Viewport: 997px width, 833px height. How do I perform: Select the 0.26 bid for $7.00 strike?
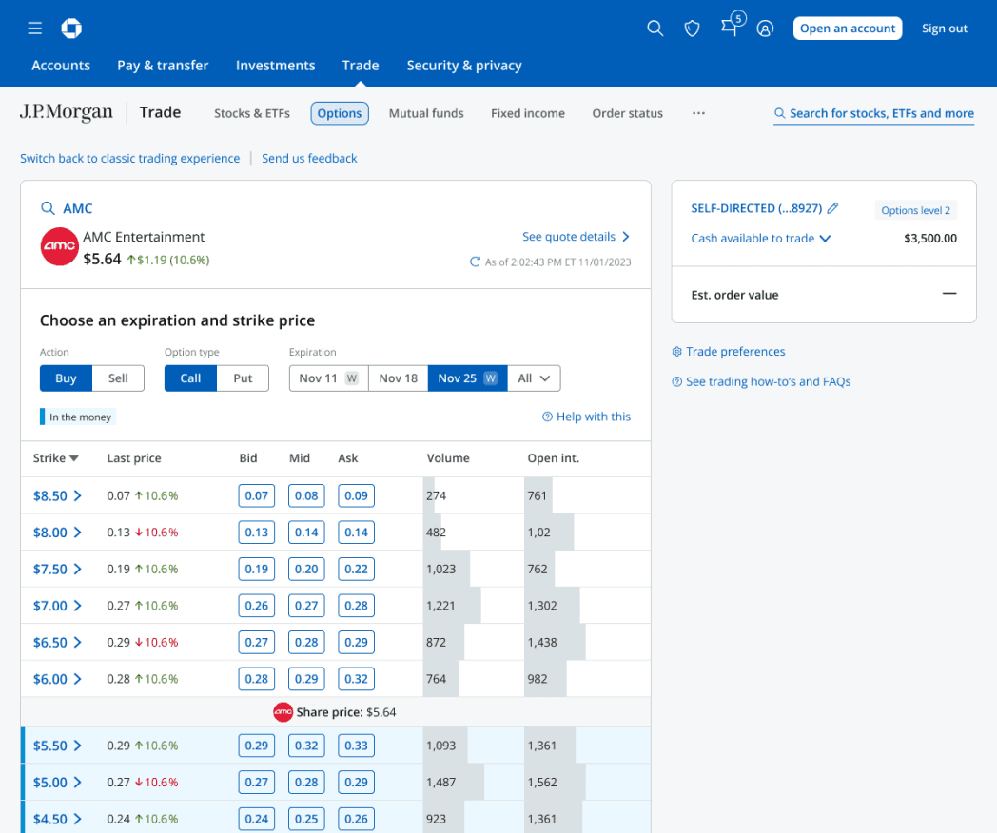click(x=257, y=606)
